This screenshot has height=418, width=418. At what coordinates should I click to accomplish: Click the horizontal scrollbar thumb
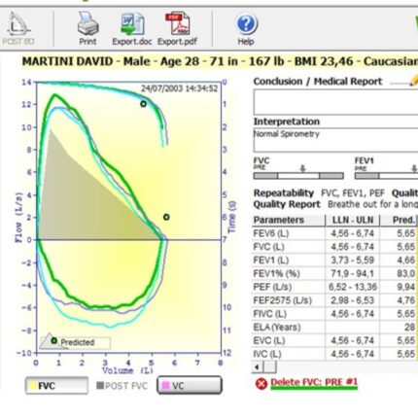[270, 367]
